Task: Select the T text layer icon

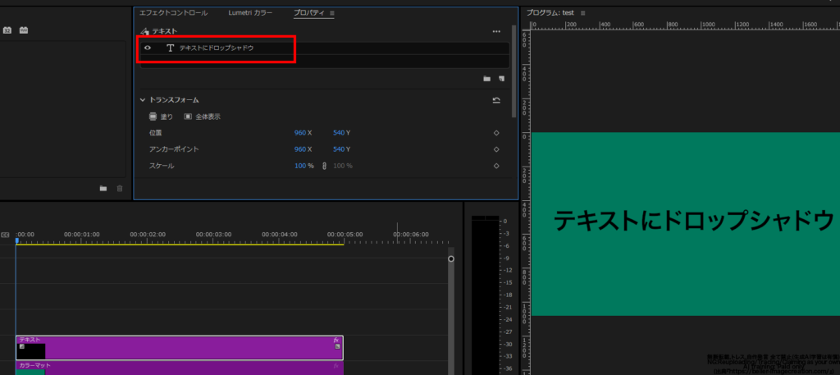Action: 171,48
